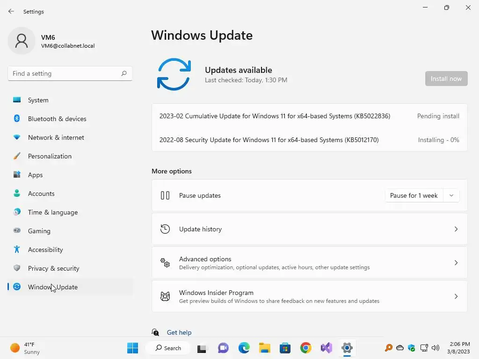Click the Install now button

(446, 79)
